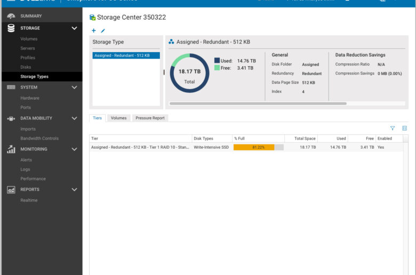Click the Storage Center title icon
The image size is (416, 275).
pyautogui.click(x=92, y=18)
